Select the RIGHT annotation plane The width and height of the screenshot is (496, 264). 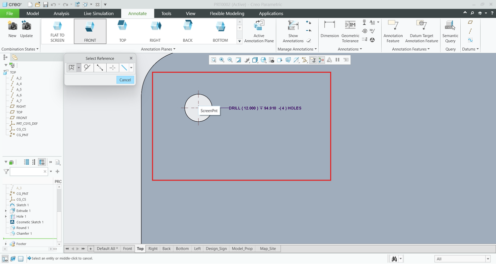pyautogui.click(x=155, y=31)
